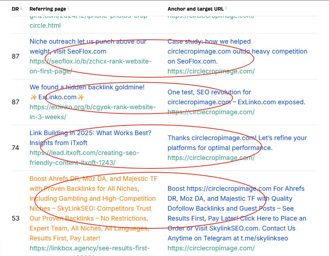This screenshot has height=256, width=329.
Task: Open the linkbox.agency referring page URL
Action: (90, 250)
